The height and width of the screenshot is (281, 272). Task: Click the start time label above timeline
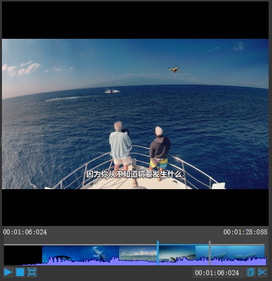coord(25,232)
